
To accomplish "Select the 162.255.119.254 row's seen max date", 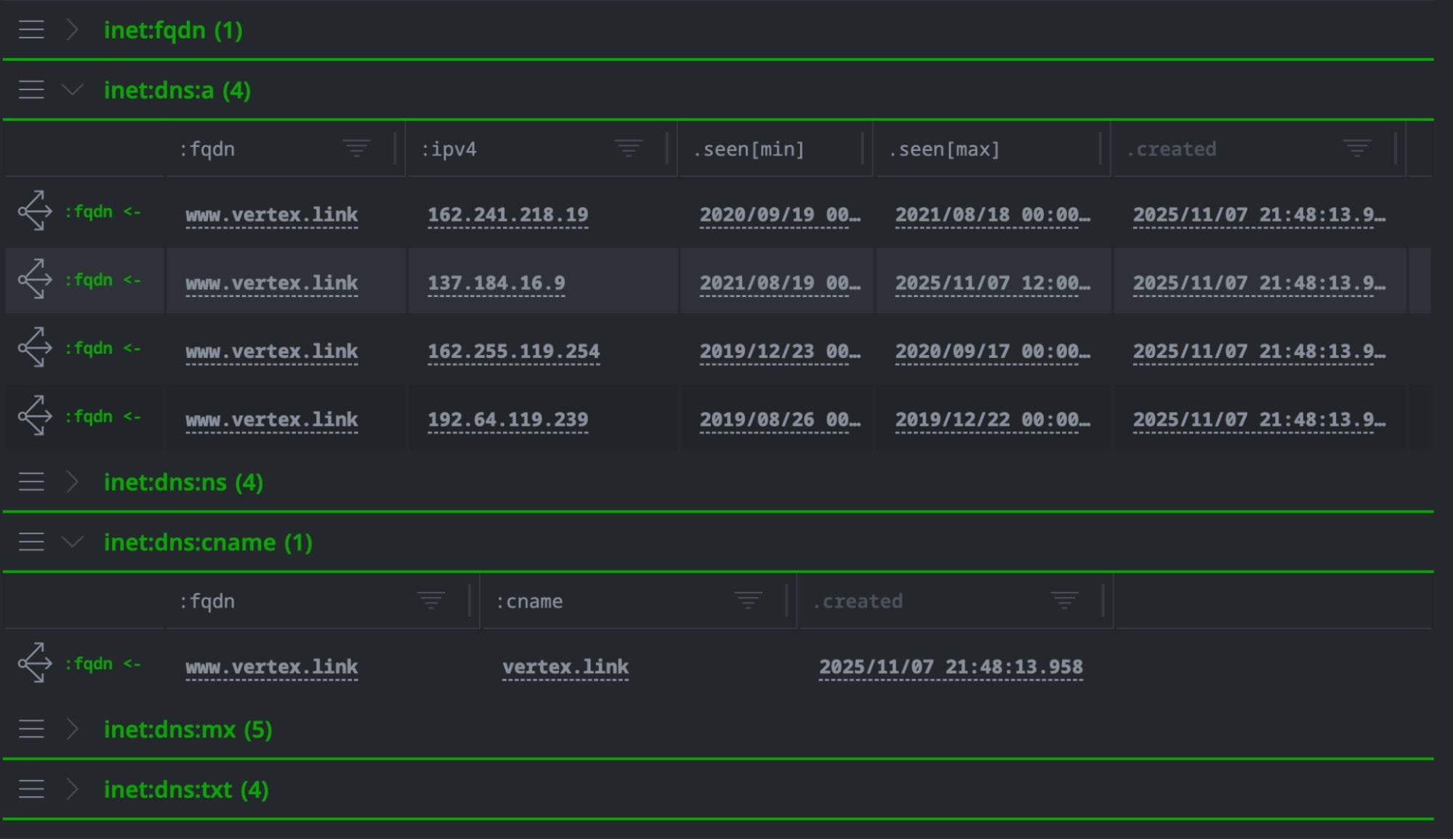I will point(992,352).
